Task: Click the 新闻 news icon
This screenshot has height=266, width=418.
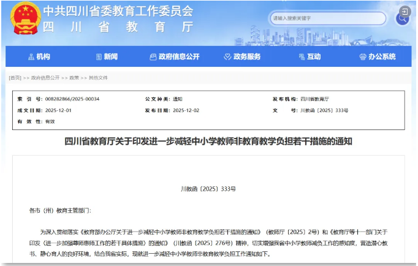Action: coord(99,57)
